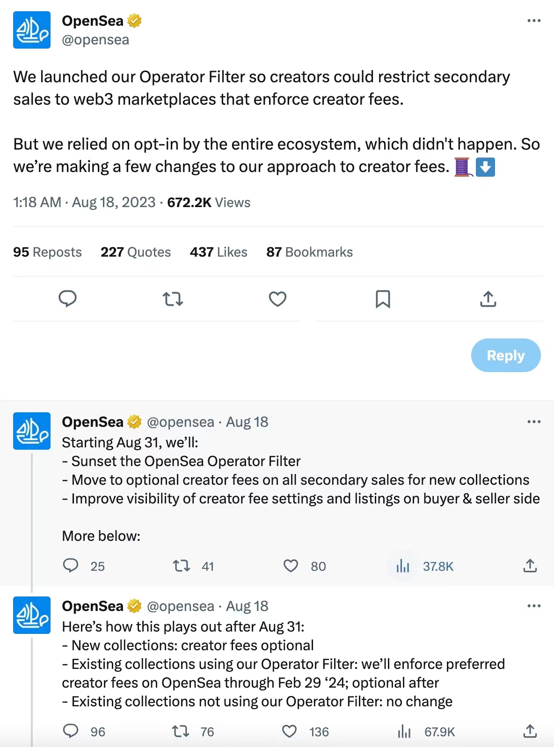View the 87 Bookmarks count
The image size is (554, 747).
tap(309, 252)
